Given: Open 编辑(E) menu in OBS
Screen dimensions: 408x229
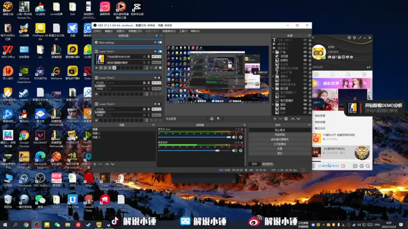Looking at the screenshot, I should coord(109,31).
